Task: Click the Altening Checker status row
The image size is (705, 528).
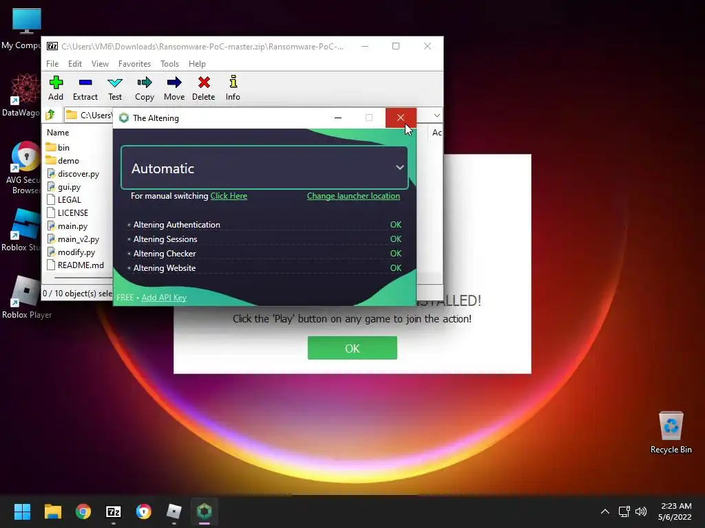Action: coord(264,253)
